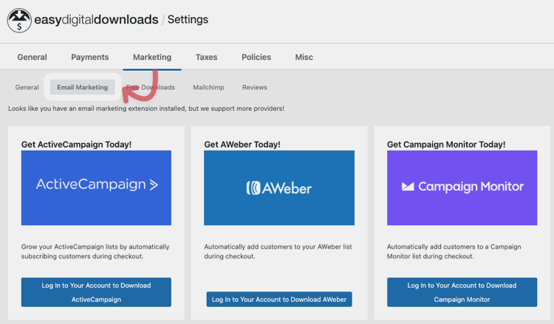Select the Marketing tab
This screenshot has height=324, width=554.
[152, 57]
